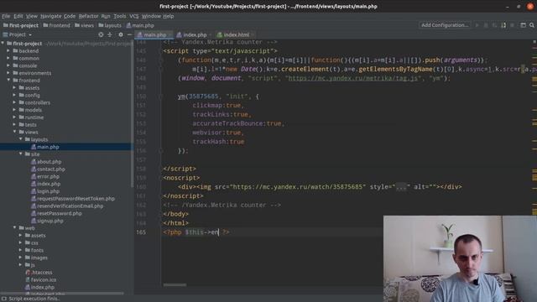Click the project structure icon next to search
This screenshot has width=537, height=302.
523,25
